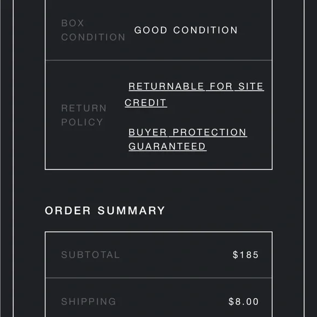The height and width of the screenshot is (317, 317).
Task: Click the $8.00 shipping amount
Action: pyautogui.click(x=244, y=302)
